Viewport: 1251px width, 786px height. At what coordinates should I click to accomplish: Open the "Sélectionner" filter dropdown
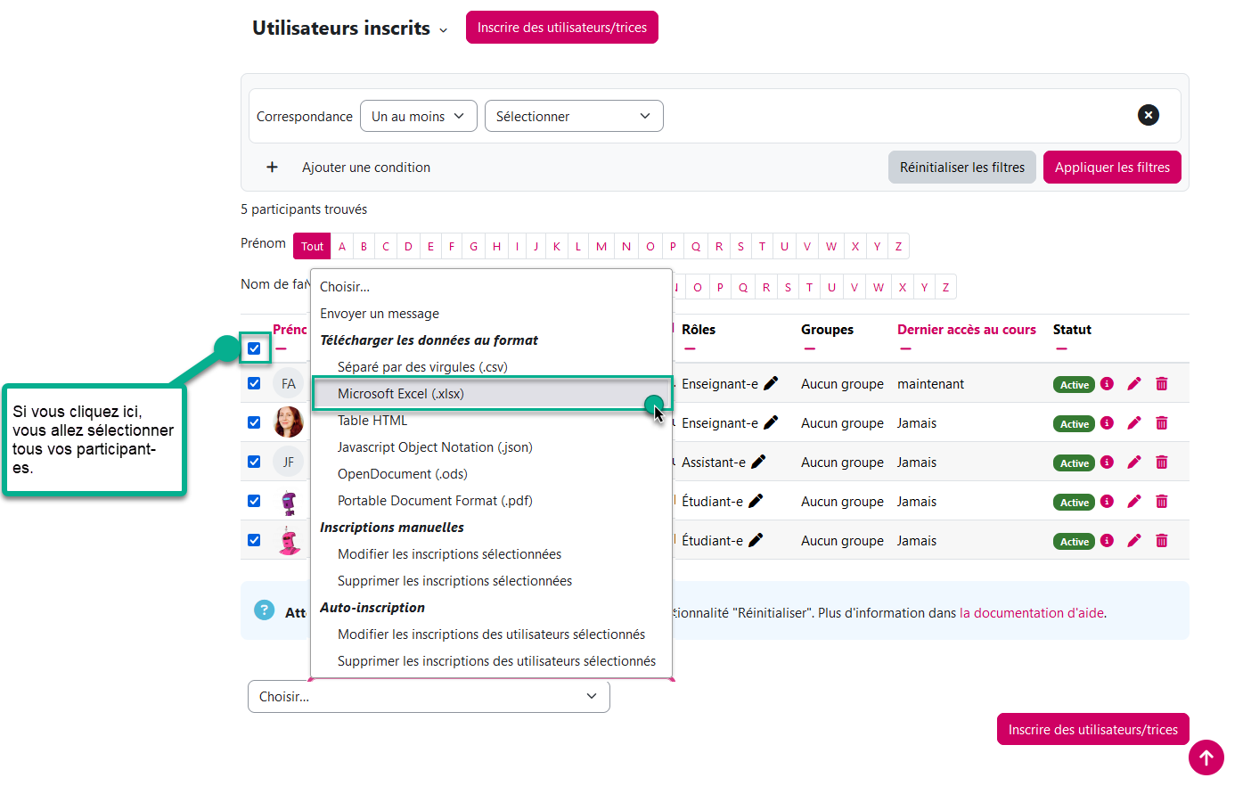(573, 117)
